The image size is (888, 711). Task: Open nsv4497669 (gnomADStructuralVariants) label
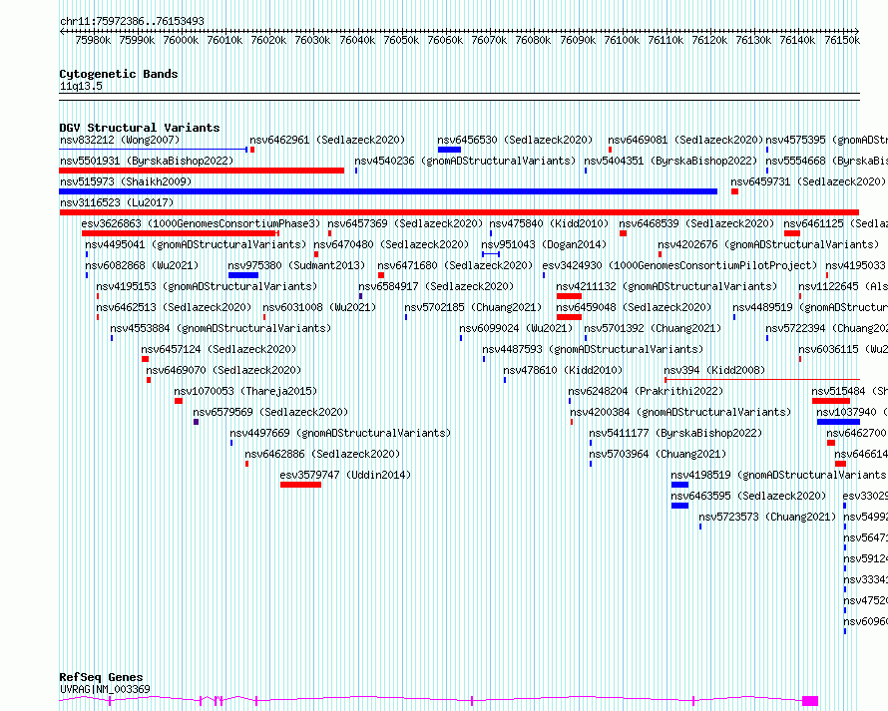[340, 433]
